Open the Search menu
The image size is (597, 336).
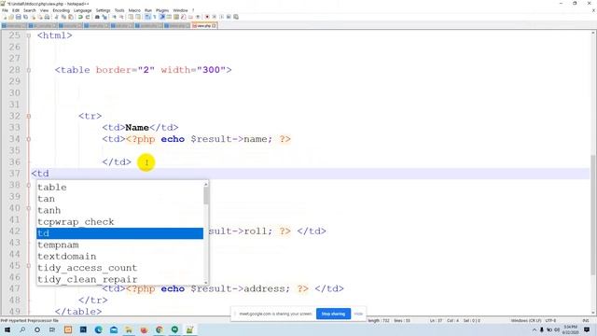[30, 10]
